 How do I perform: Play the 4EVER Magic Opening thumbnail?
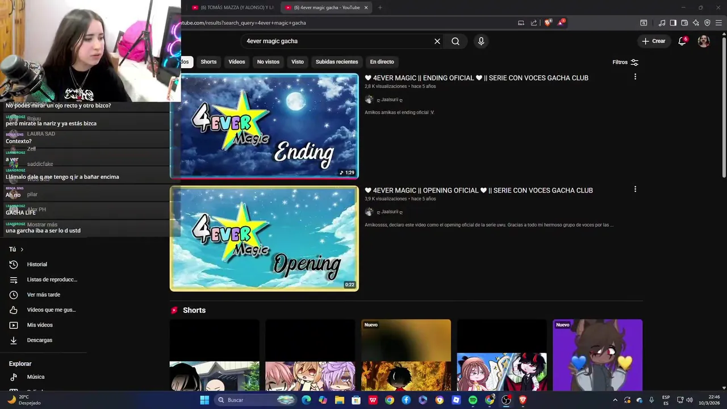pyautogui.click(x=264, y=239)
